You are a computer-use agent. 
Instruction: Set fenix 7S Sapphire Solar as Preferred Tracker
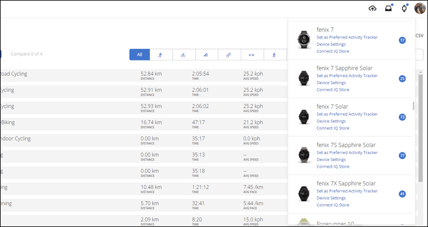point(347,152)
